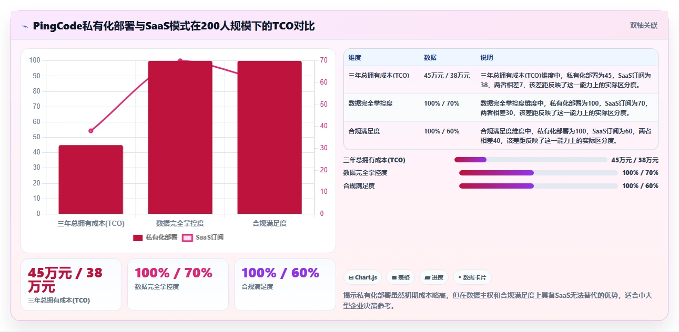The image size is (679, 332).
Task: Click the 双轴关联 label in the header
Action: (x=644, y=25)
